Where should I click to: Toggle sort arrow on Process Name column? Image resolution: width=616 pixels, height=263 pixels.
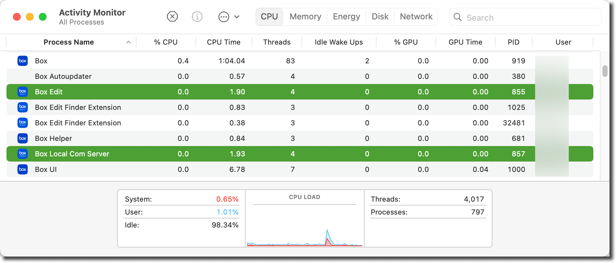click(x=128, y=42)
